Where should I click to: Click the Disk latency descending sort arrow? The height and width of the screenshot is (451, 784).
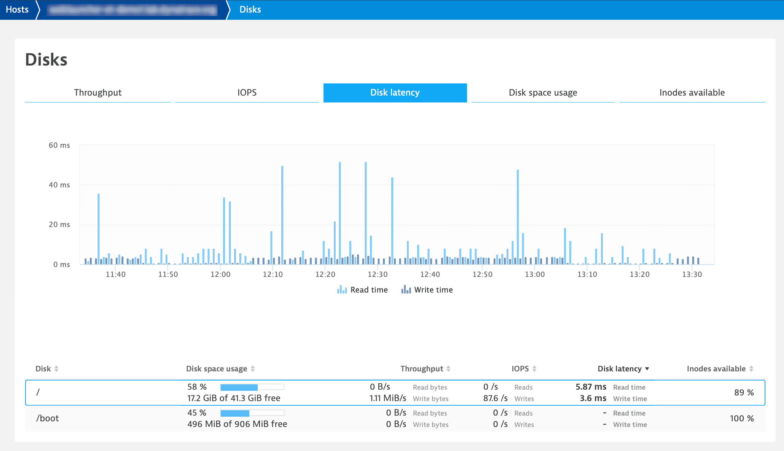(x=647, y=369)
